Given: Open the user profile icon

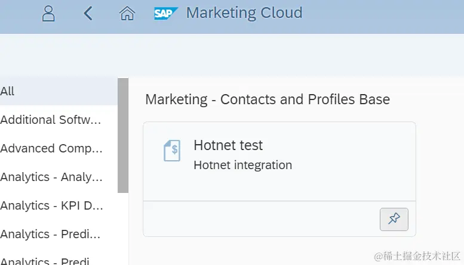Looking at the screenshot, I should pyautogui.click(x=48, y=14).
